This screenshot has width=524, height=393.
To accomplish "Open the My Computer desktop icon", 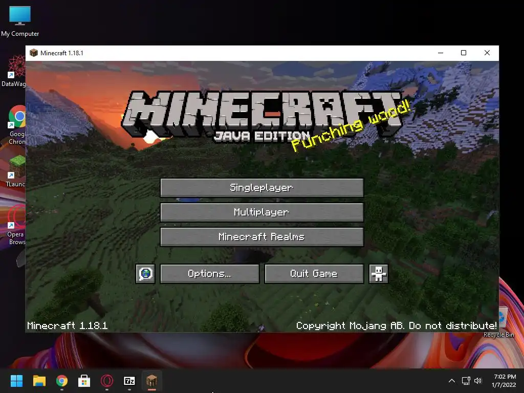I will coord(20,21).
